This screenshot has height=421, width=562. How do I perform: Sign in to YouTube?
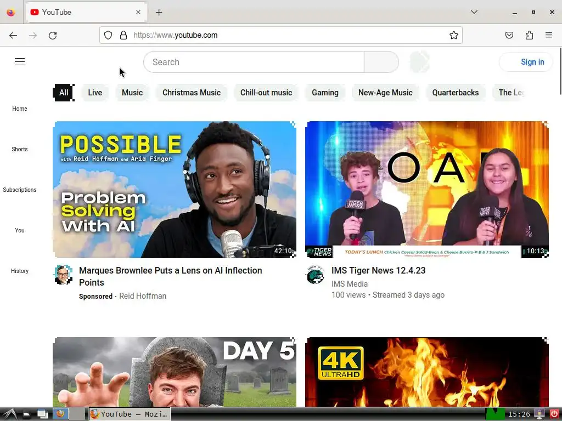click(525, 62)
